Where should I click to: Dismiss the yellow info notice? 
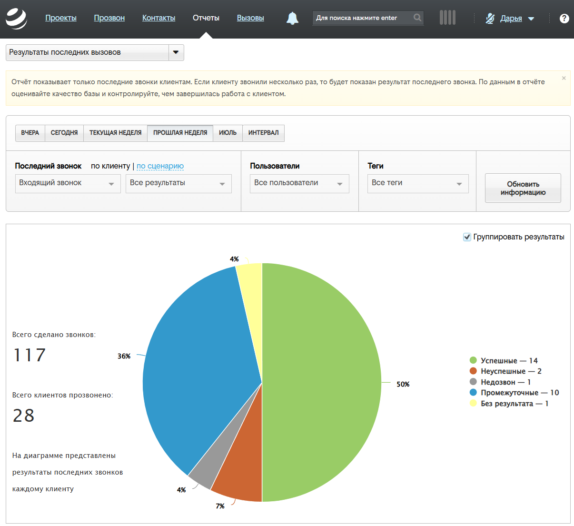coord(564,78)
